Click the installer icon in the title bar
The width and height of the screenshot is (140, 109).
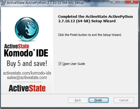click(3, 3)
